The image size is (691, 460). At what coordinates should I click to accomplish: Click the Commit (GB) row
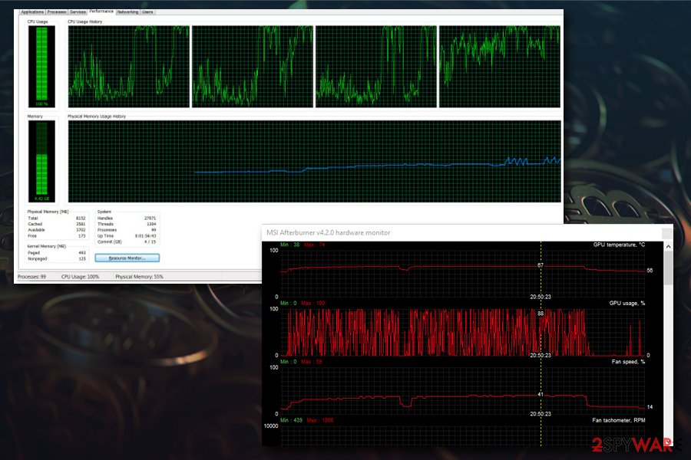127,242
